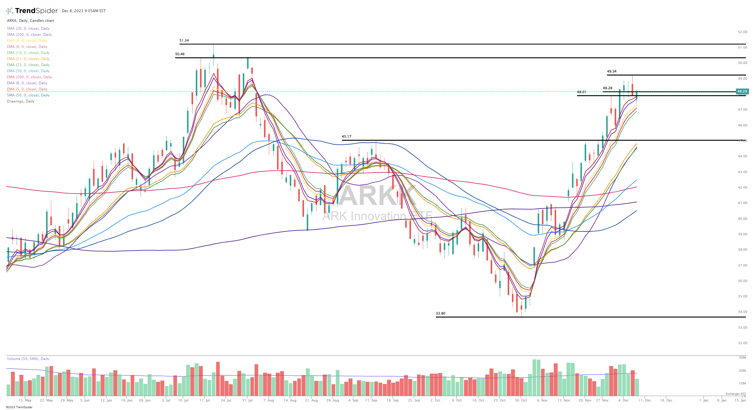Screen dimensions: 755x410
Task: Click the 30M volume axis label
Action: click(x=742, y=358)
